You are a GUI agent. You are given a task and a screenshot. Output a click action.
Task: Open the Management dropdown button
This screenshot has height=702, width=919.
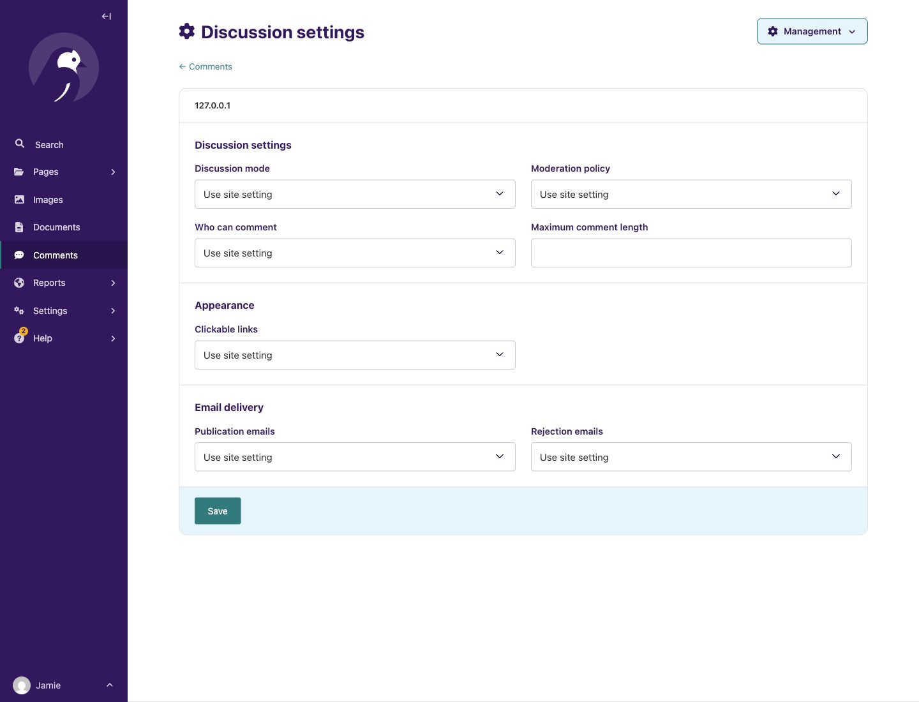(x=812, y=31)
